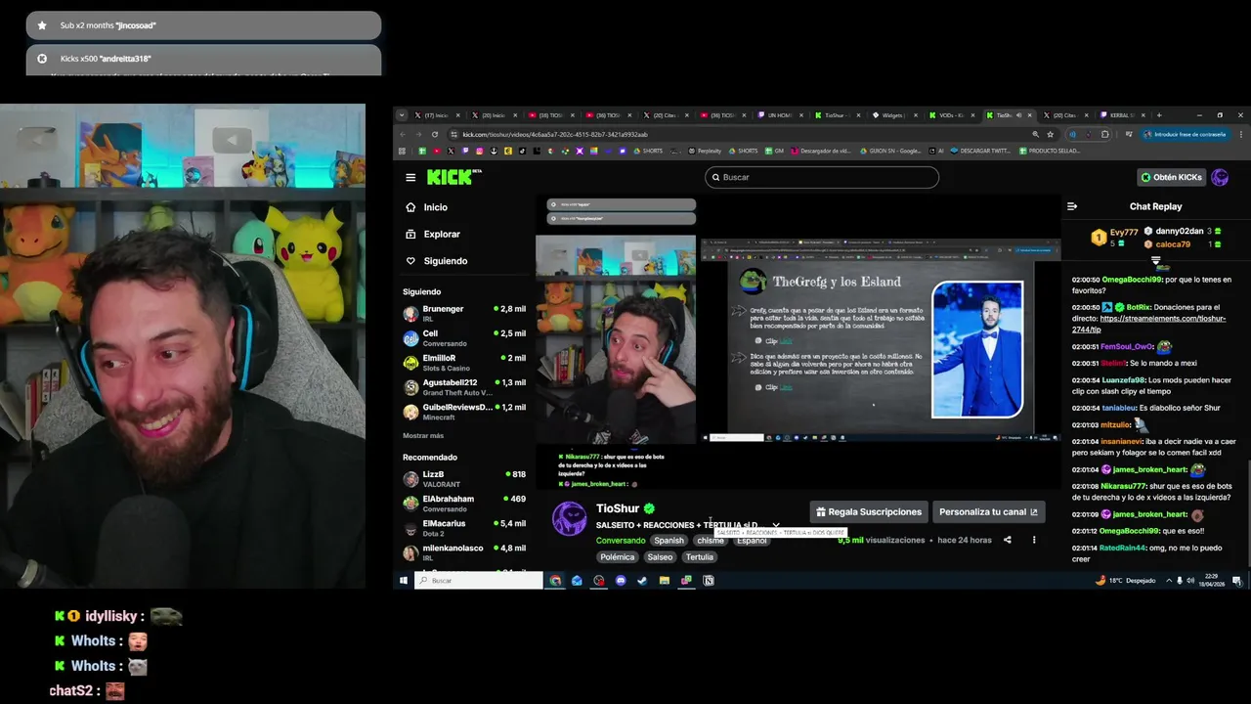
Task: Open the Explorar sidebar item
Action: tap(432, 234)
